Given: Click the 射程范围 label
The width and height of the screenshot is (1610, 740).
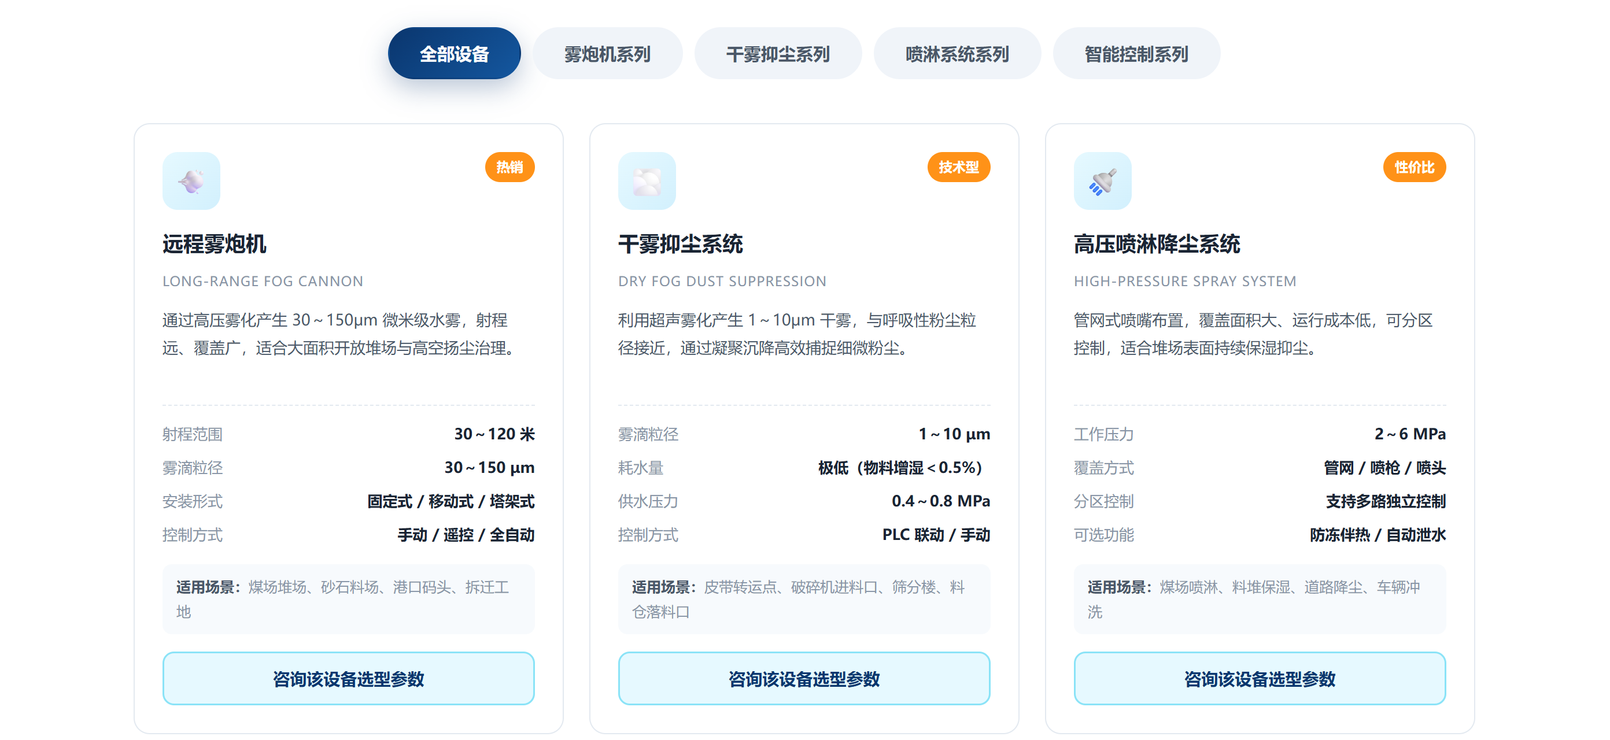Looking at the screenshot, I should [x=193, y=434].
